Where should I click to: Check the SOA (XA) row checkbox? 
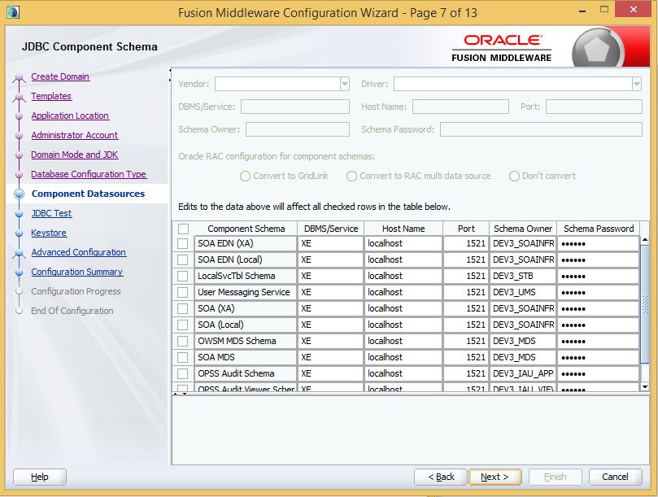click(182, 308)
